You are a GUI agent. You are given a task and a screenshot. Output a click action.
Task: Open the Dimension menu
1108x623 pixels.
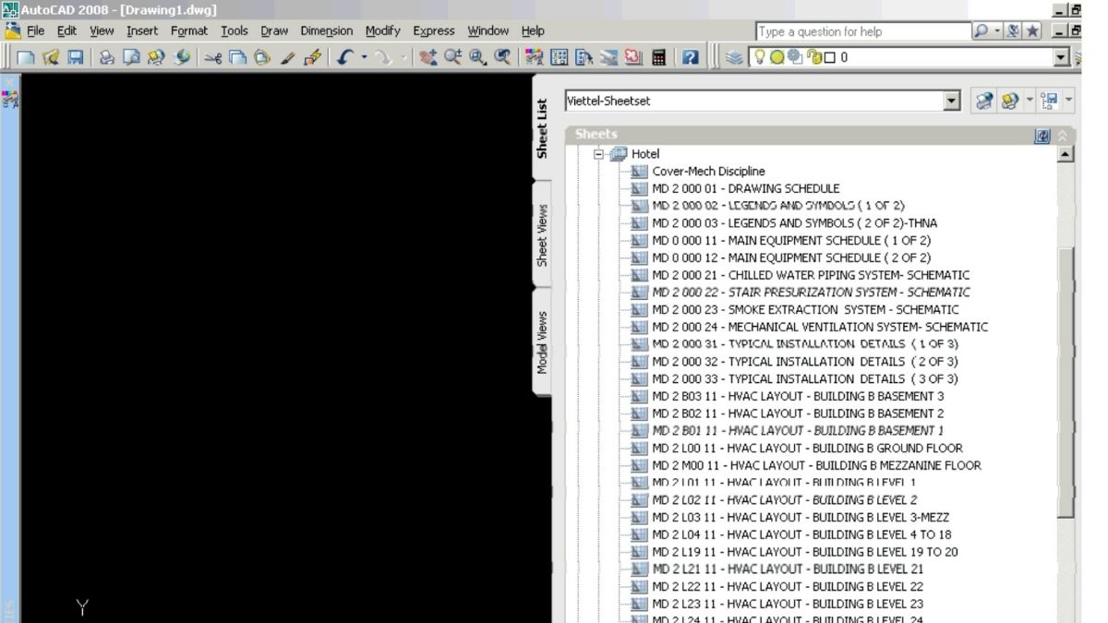(x=327, y=30)
